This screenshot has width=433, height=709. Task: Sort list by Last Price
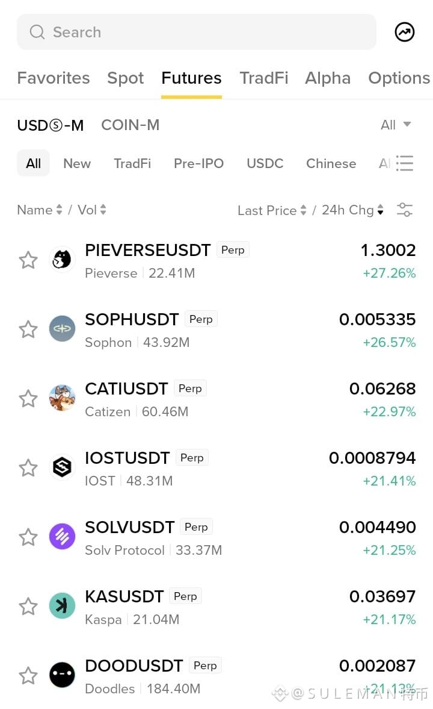272,210
